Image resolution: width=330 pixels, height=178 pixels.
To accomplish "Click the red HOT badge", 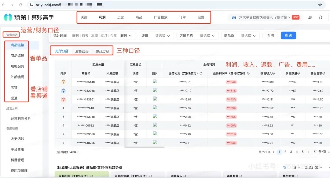I will point(295,17).
